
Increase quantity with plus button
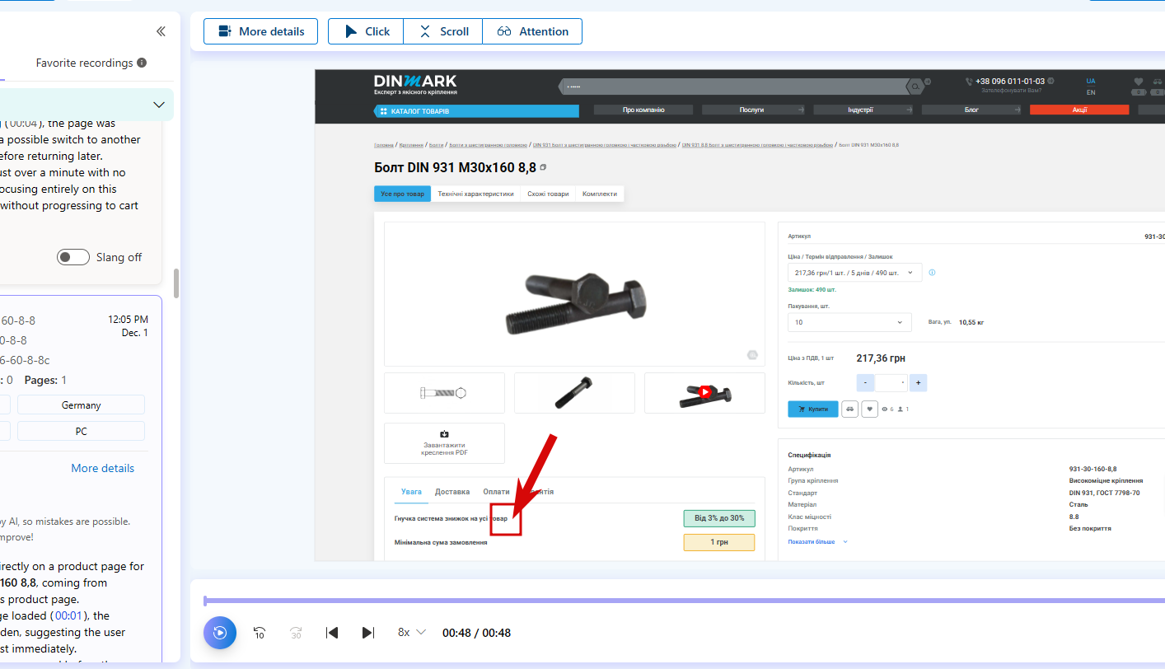pyautogui.click(x=919, y=382)
